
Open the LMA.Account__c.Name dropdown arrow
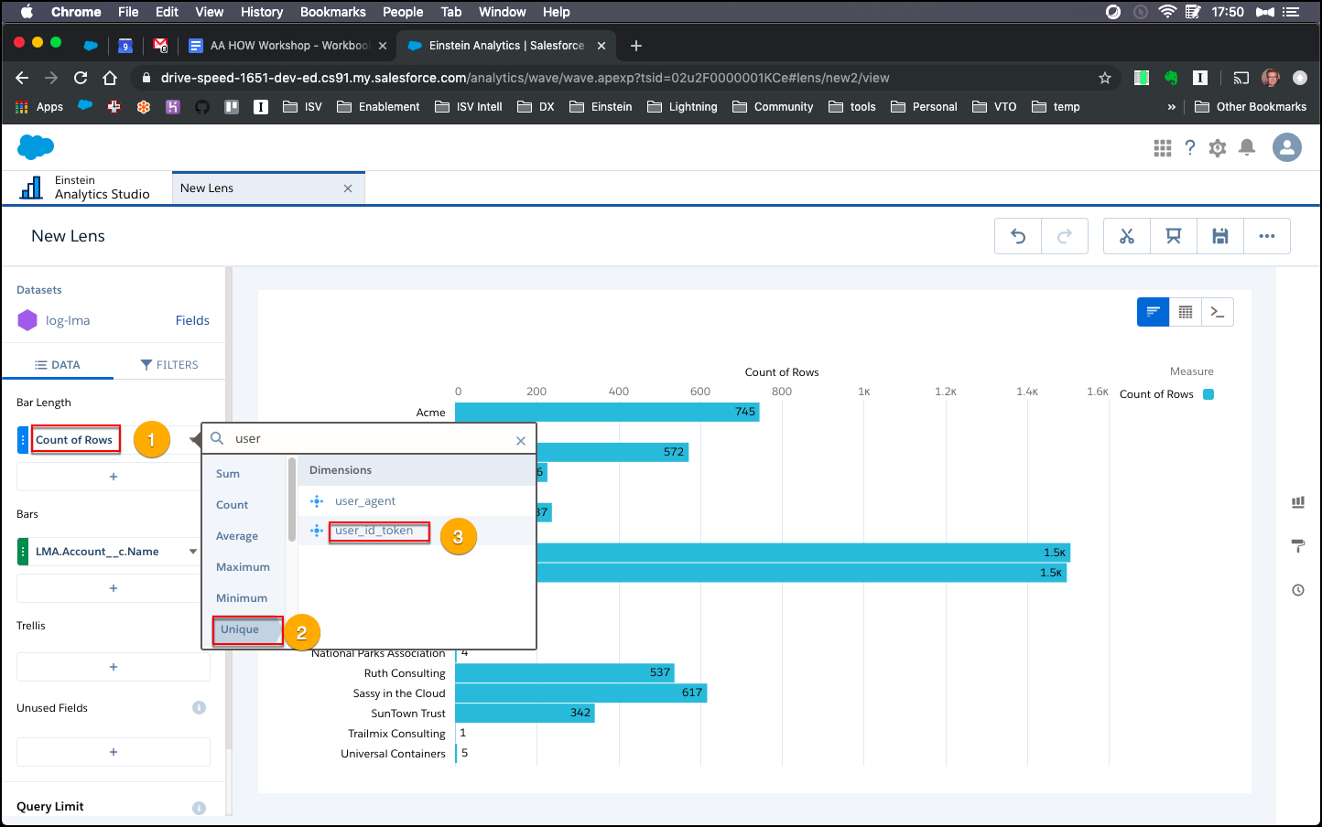pos(193,552)
